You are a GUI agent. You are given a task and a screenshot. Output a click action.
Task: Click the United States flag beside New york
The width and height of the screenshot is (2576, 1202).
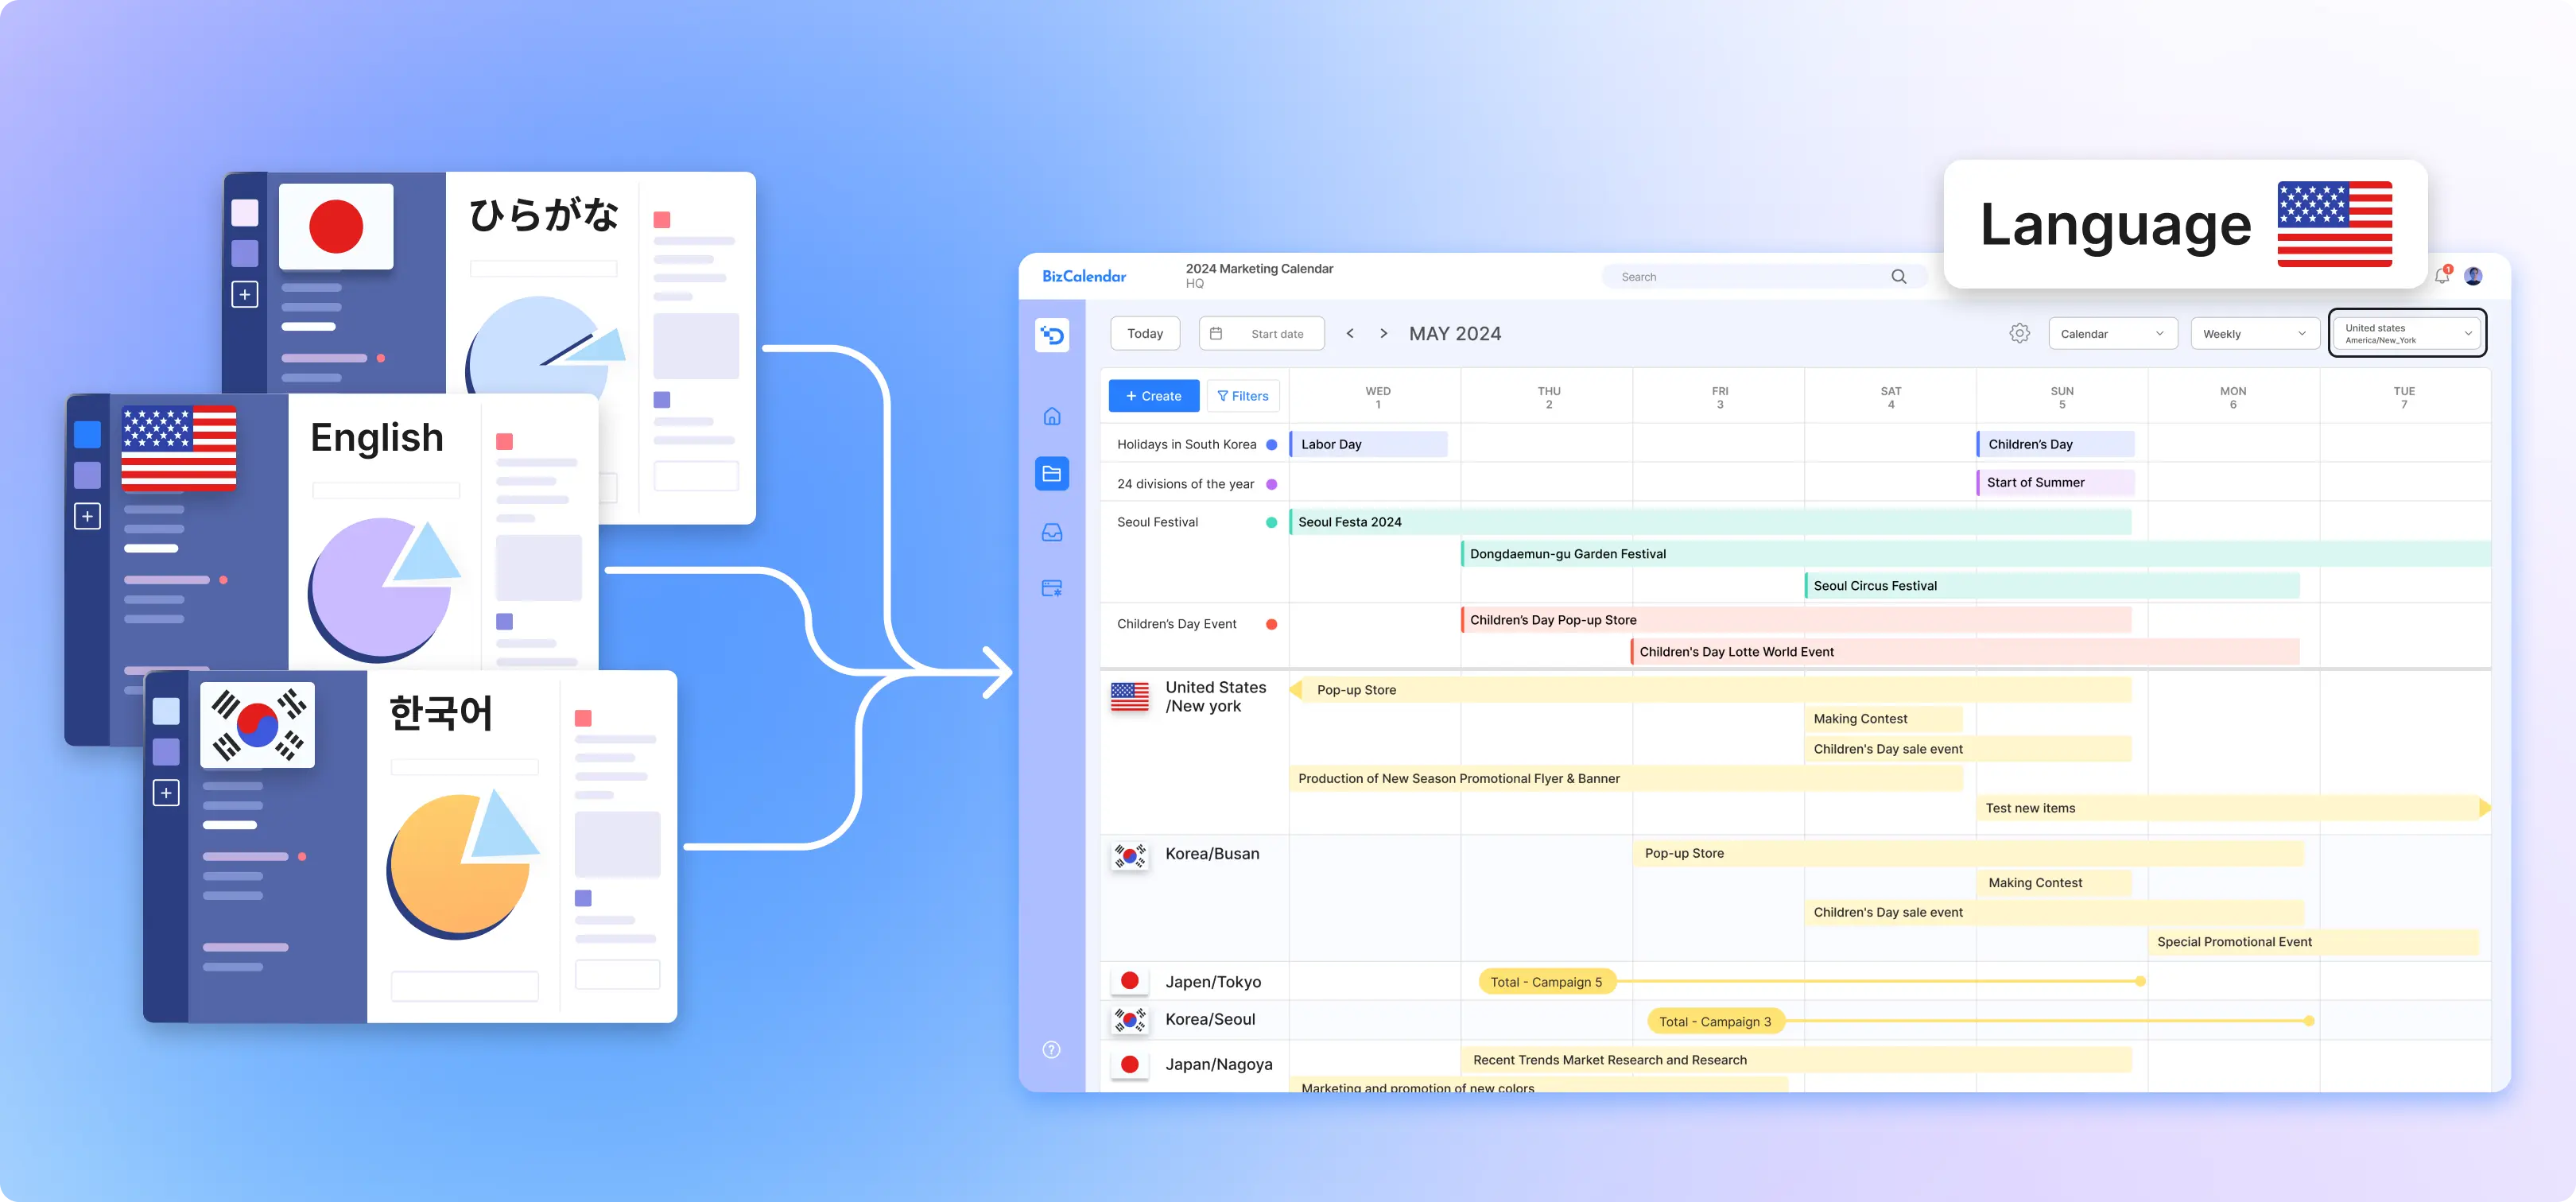pyautogui.click(x=1130, y=696)
